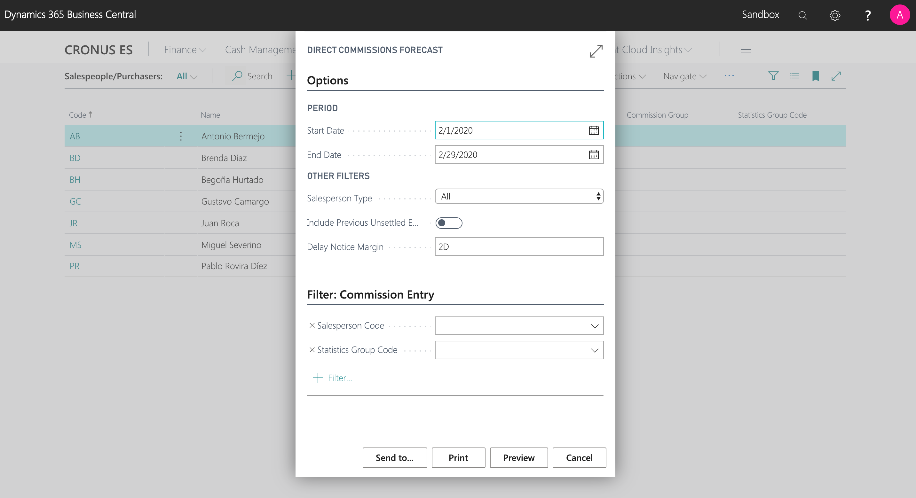916x498 pixels.
Task: Sort by the Code column header
Action: click(x=81, y=115)
